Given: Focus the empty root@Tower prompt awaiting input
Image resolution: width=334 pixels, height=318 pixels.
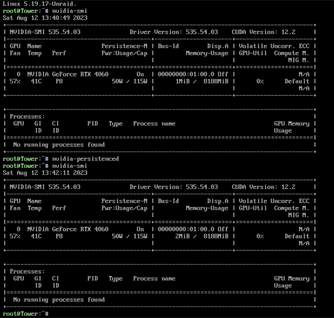Looking at the screenshot, I should coord(26,314).
